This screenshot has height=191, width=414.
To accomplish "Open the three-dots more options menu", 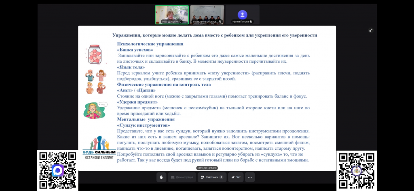I will click(250, 177).
